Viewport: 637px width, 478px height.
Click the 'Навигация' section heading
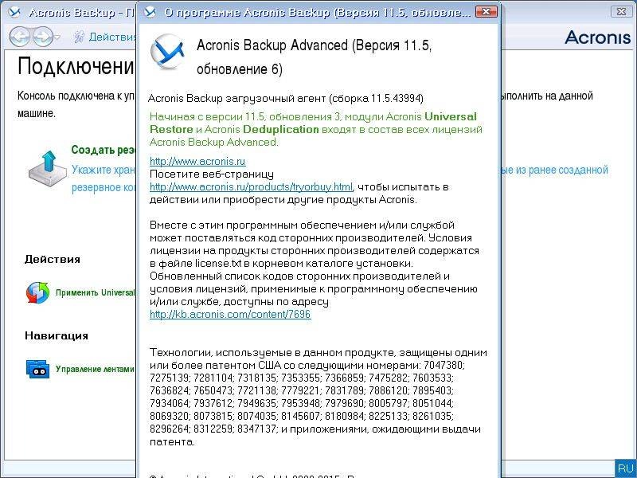(57, 335)
